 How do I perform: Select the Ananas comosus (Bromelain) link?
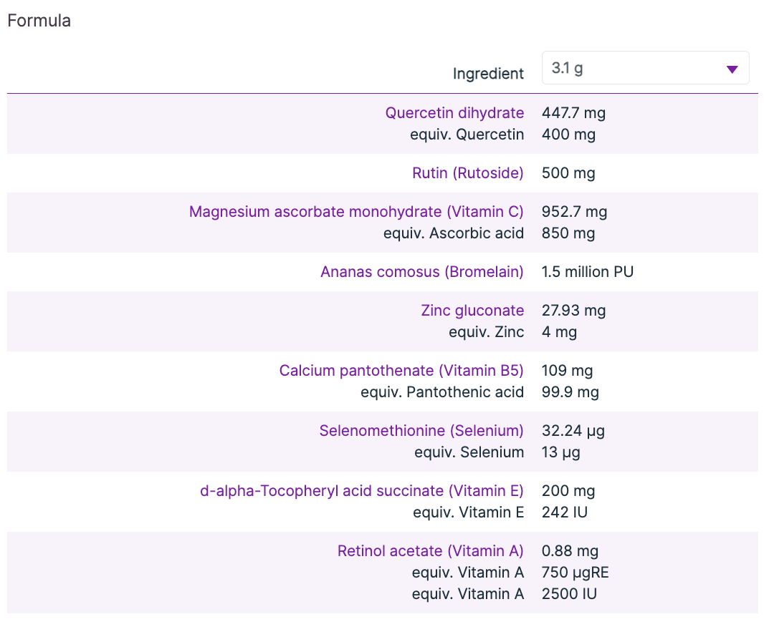[421, 272]
